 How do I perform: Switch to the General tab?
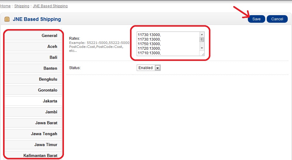(x=33, y=36)
